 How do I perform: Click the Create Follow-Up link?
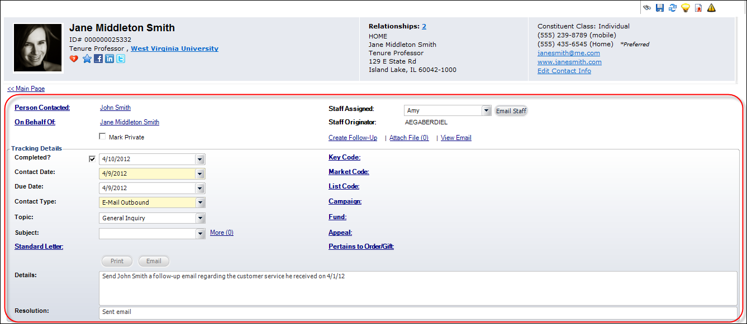coord(353,138)
